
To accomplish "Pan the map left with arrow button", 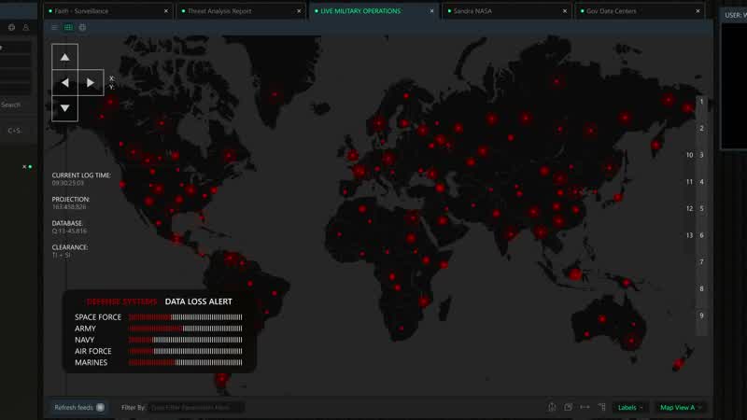I will click(x=64, y=82).
